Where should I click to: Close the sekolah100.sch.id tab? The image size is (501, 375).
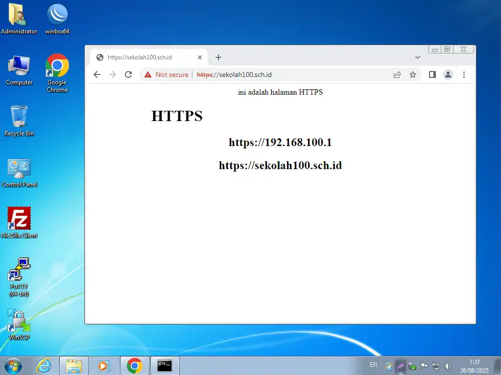pyautogui.click(x=200, y=57)
